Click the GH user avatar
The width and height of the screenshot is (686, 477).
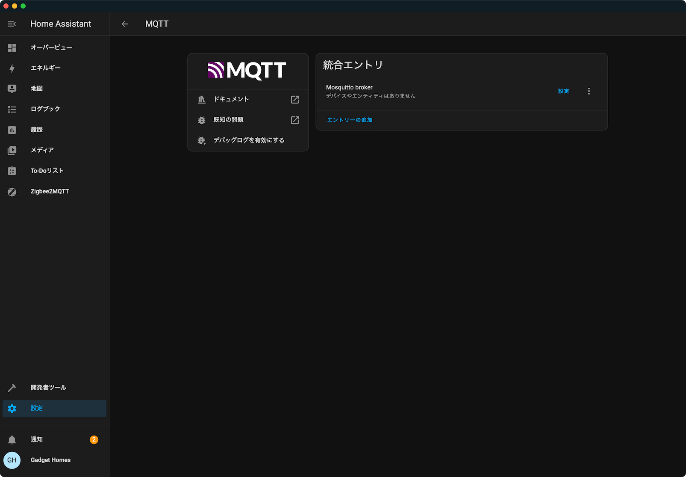tap(12, 460)
